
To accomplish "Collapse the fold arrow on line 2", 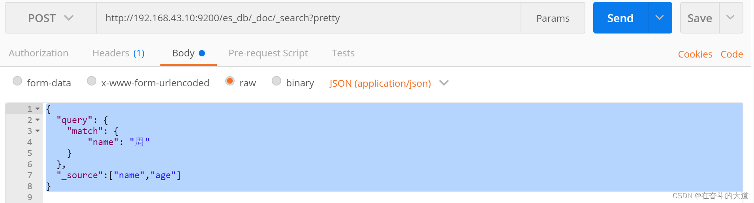I will click(x=38, y=120).
